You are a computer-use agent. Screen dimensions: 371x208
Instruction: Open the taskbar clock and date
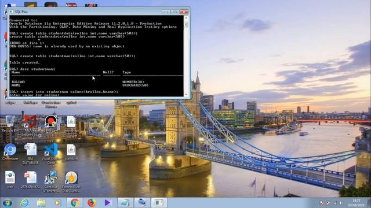[x=356, y=203]
